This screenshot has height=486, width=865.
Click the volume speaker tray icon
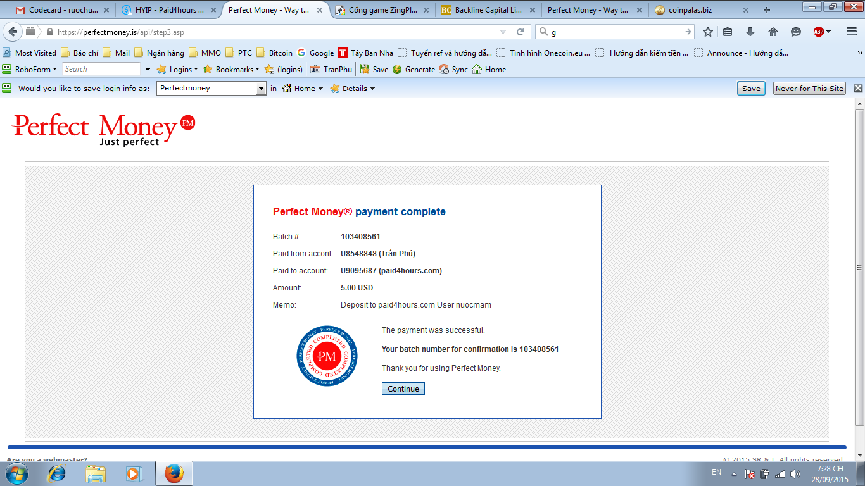(795, 473)
